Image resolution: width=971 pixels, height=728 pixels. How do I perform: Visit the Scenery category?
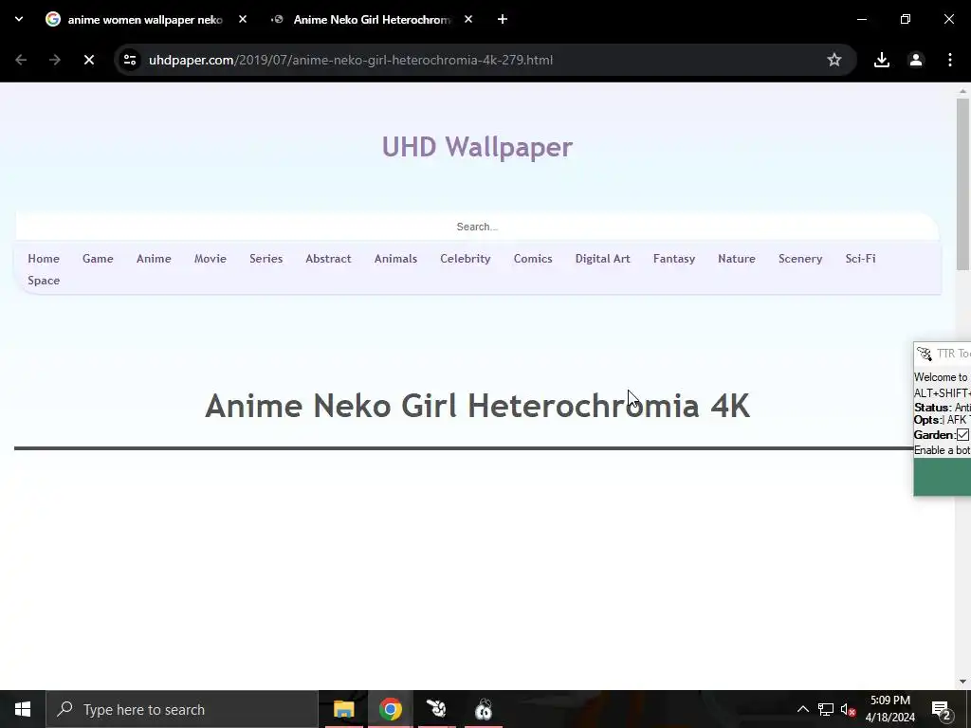coord(800,259)
